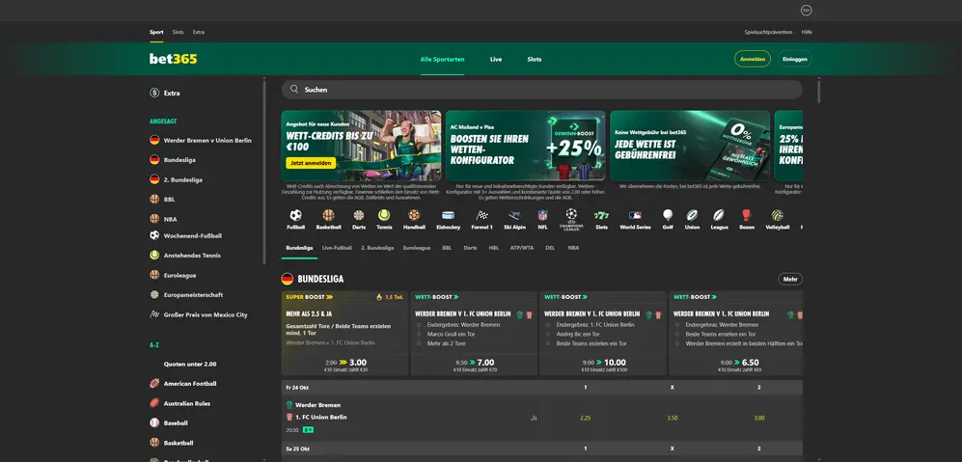Open match statistics for Werder Bremen game

pyautogui.click(x=534, y=418)
